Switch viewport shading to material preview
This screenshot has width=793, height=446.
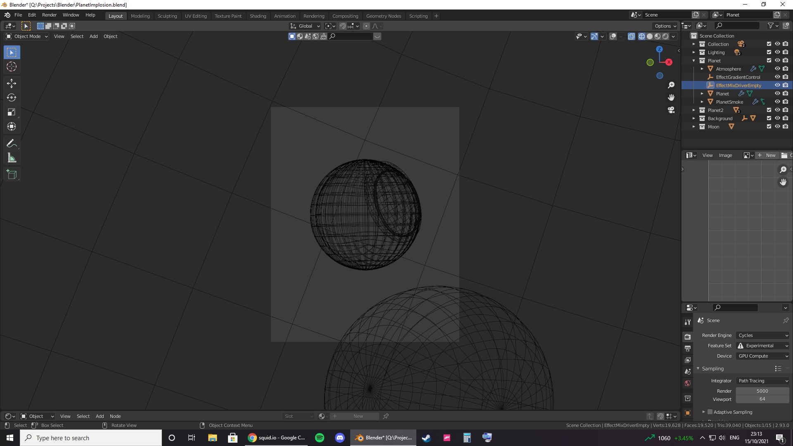[x=658, y=36]
